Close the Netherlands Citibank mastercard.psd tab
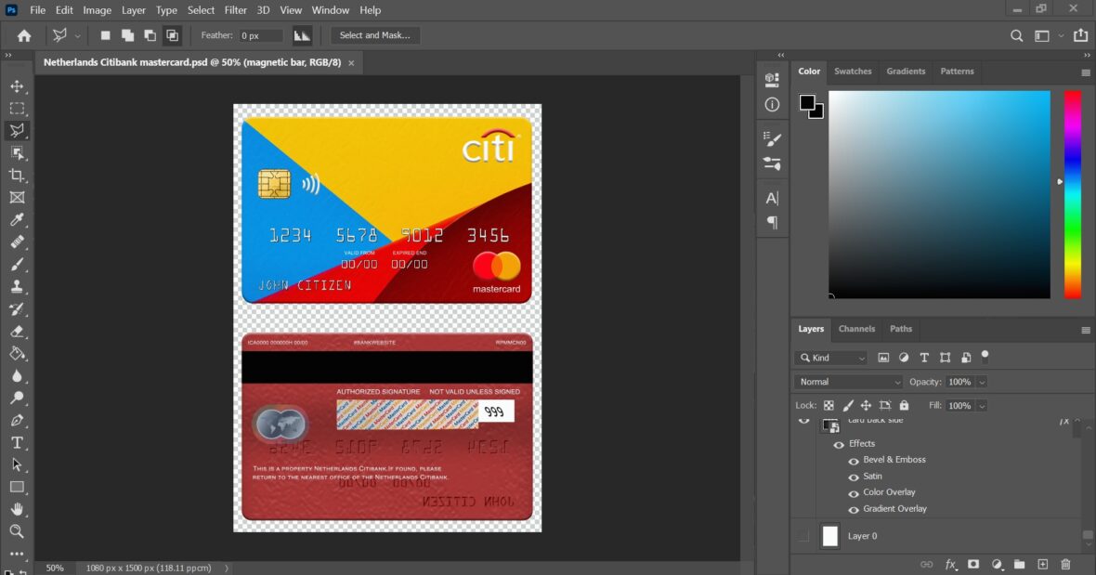The height and width of the screenshot is (575, 1096). coord(351,63)
